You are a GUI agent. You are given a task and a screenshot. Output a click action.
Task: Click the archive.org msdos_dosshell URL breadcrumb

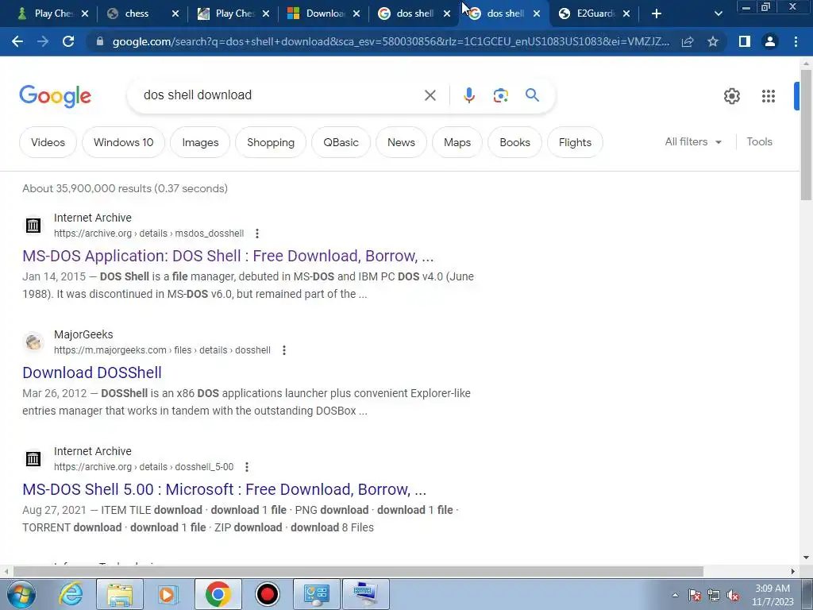(148, 234)
